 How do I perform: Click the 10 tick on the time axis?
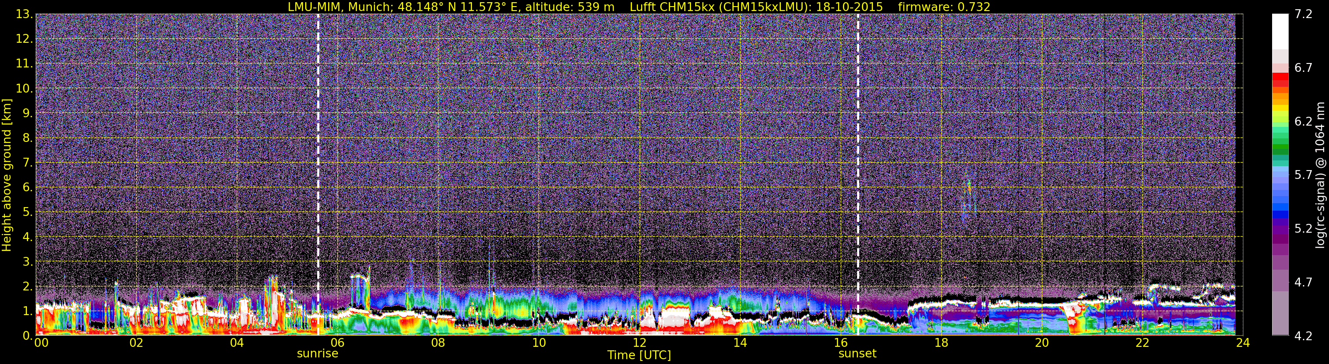coord(539,343)
